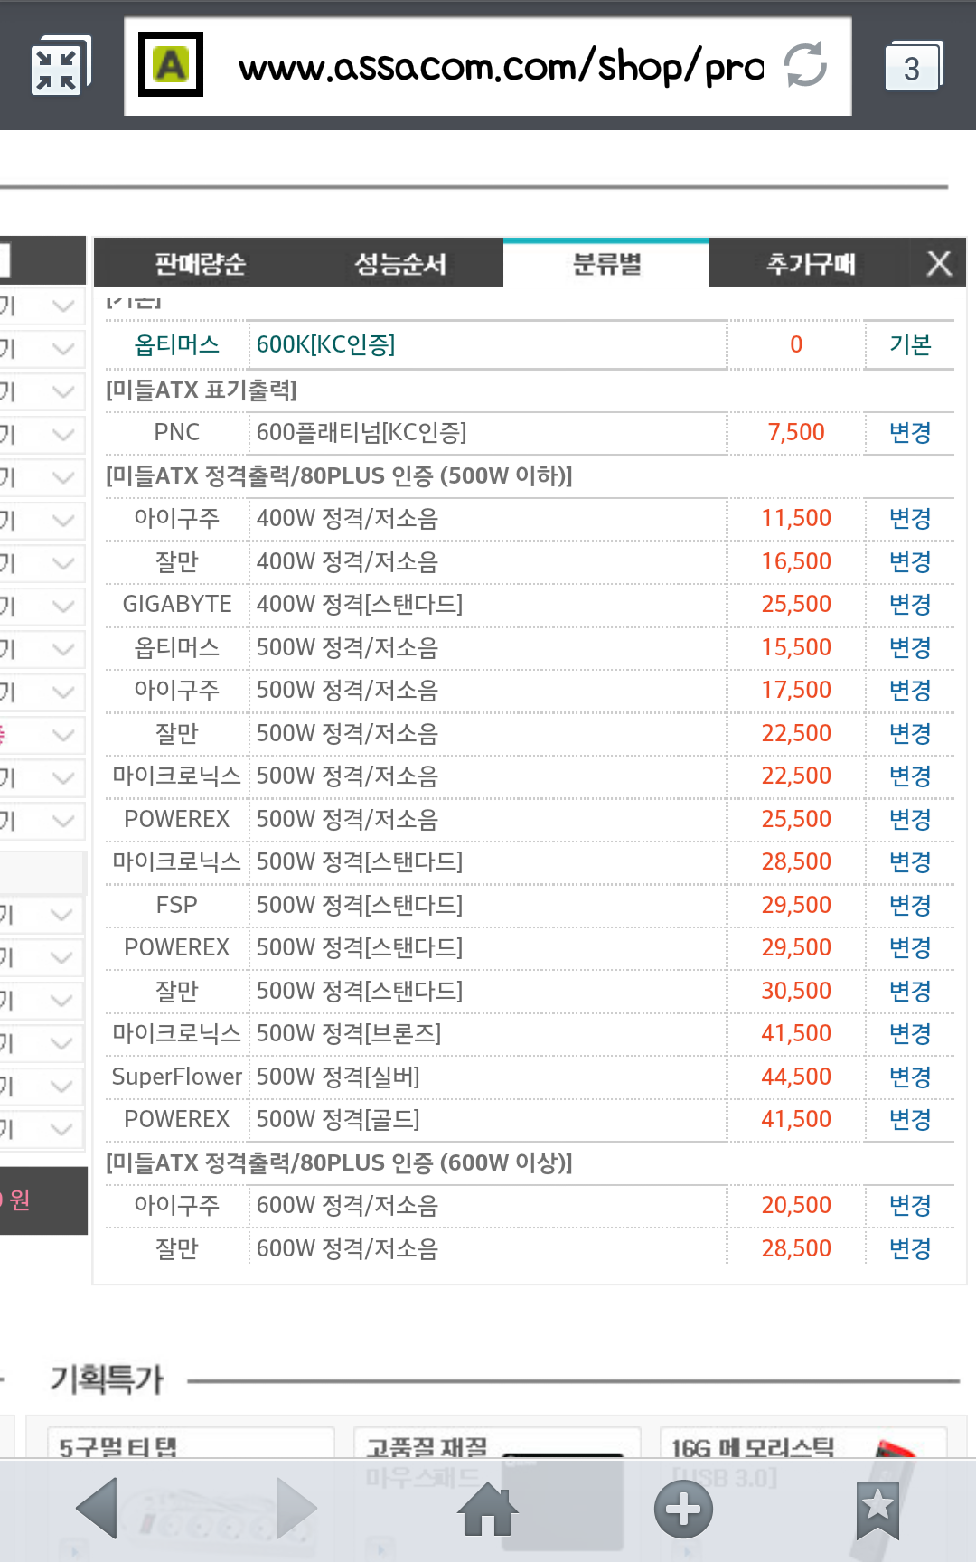Open the 기획특가 section heading
976x1562 pixels.
pyautogui.click(x=107, y=1379)
